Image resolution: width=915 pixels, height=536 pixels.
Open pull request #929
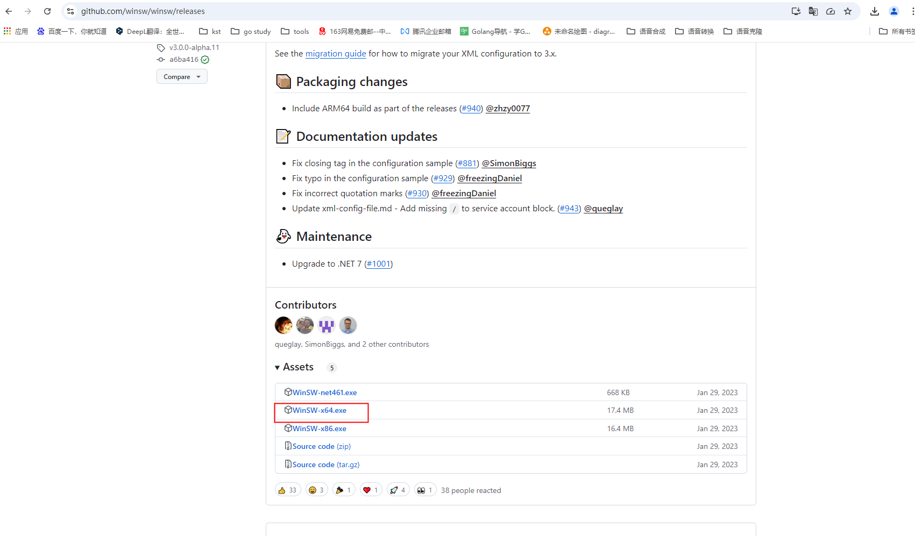[443, 178]
